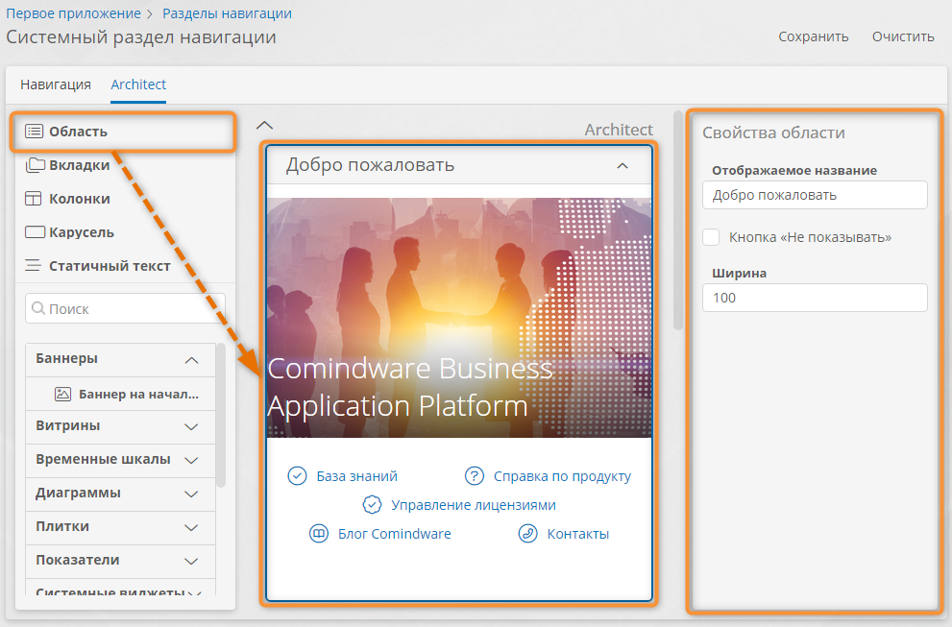Screen dimensions: 952x627
Task: Click the Справка по продукту question icon
Action: [x=474, y=476]
